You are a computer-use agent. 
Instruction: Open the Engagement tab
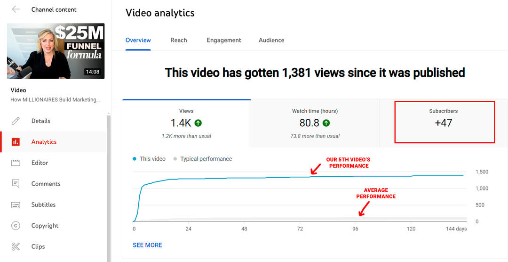point(224,40)
